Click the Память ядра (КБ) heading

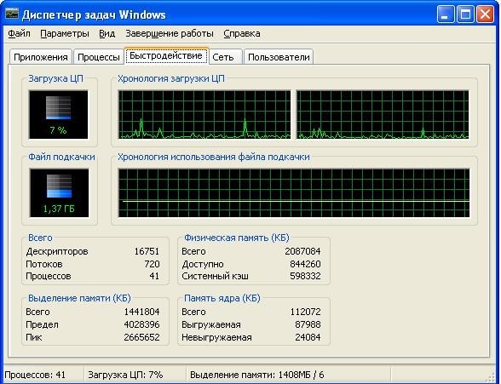coord(222,298)
